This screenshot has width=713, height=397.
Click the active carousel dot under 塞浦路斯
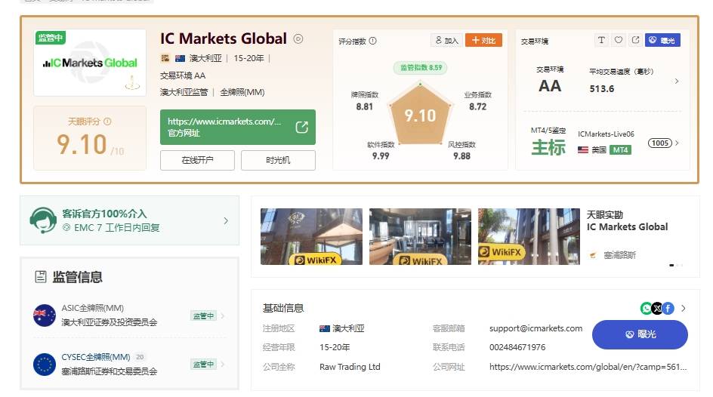pos(671,265)
